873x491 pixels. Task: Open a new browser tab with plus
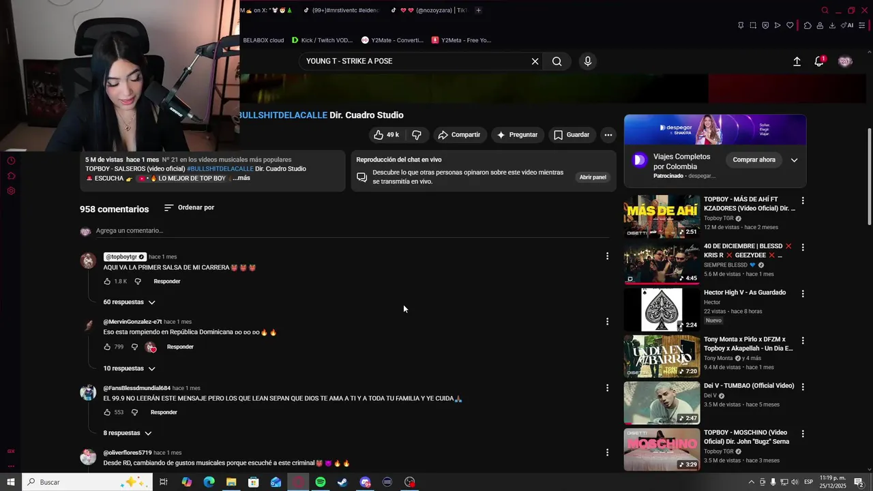pyautogui.click(x=478, y=10)
